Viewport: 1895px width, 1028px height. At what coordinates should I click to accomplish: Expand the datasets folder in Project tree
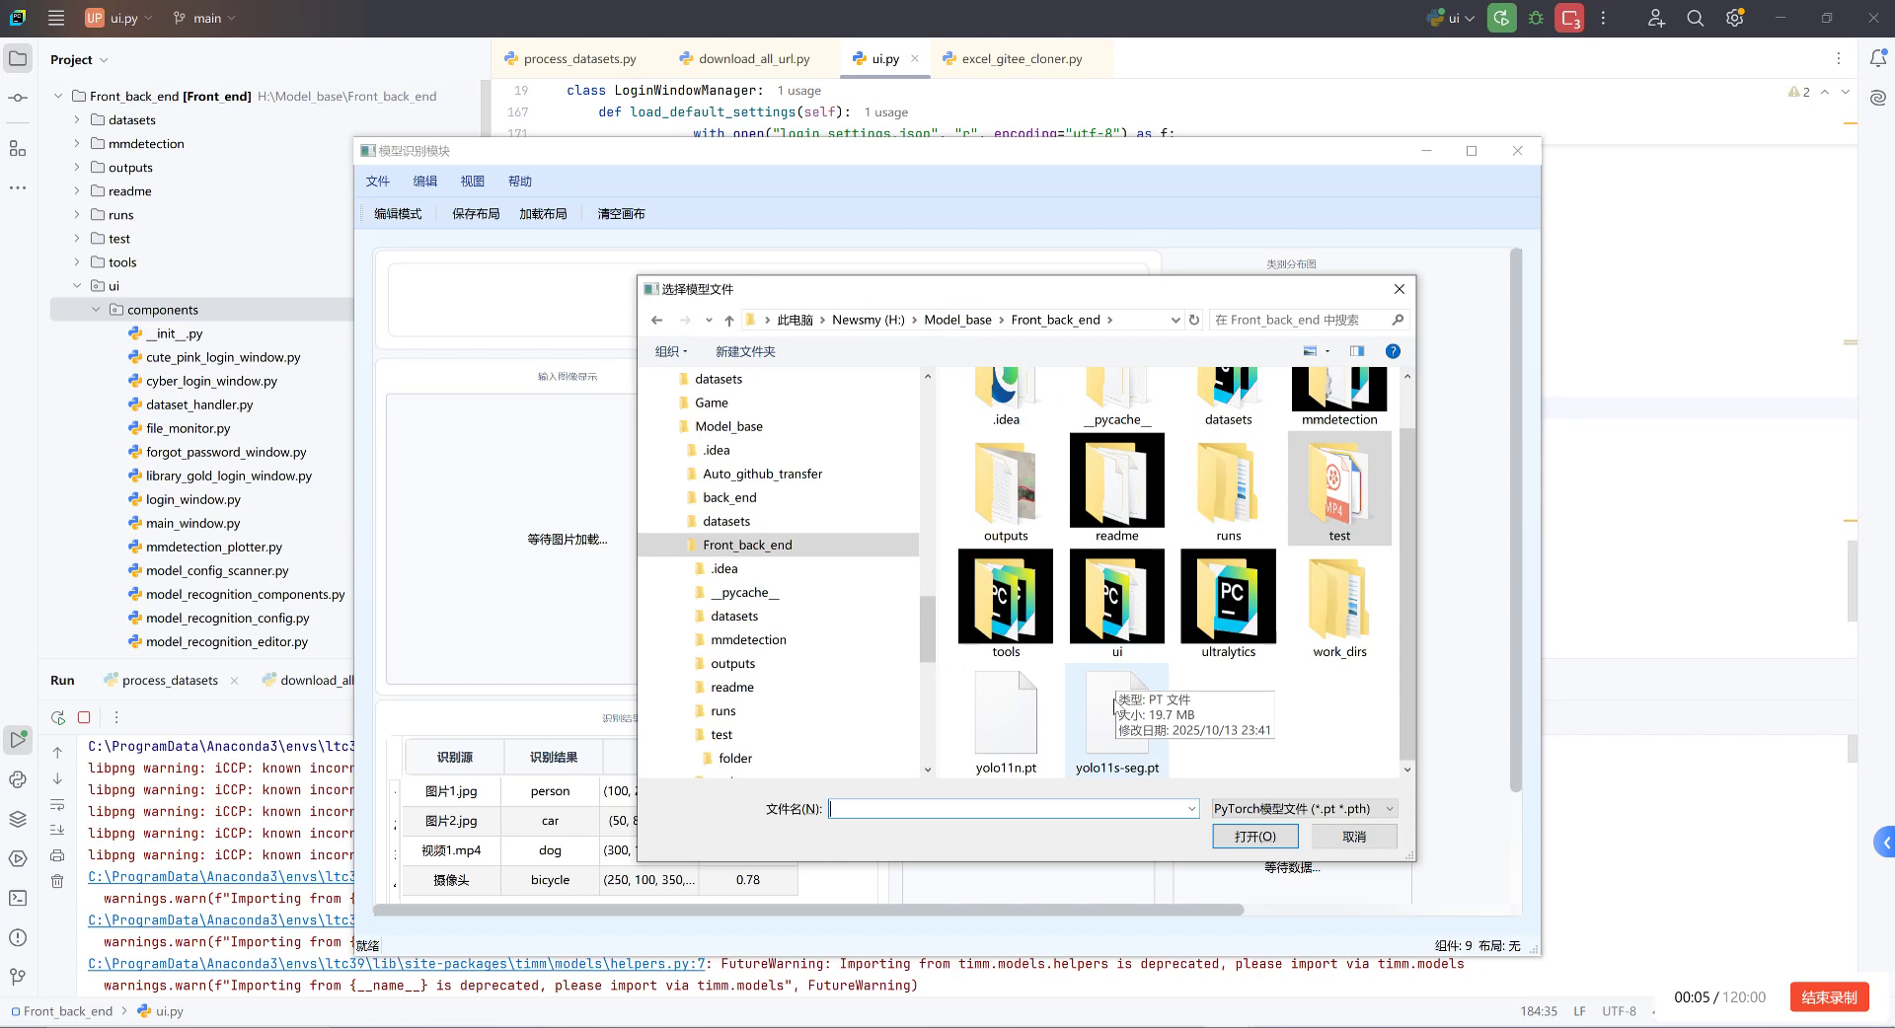tap(77, 119)
